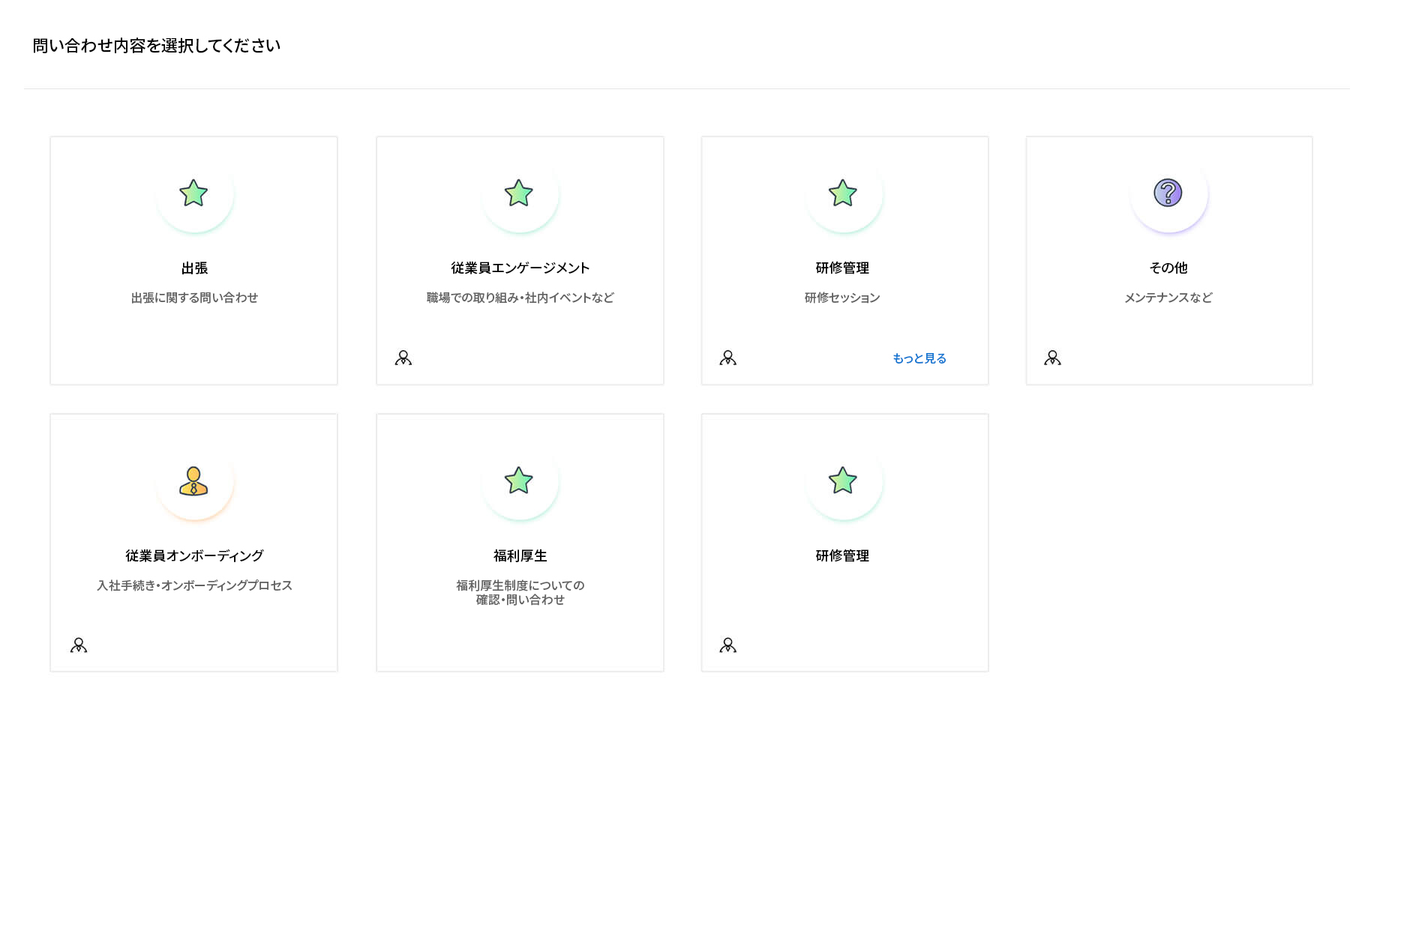Click the agent icon under the top 研修管理 card
1410x937 pixels.
[x=727, y=358]
